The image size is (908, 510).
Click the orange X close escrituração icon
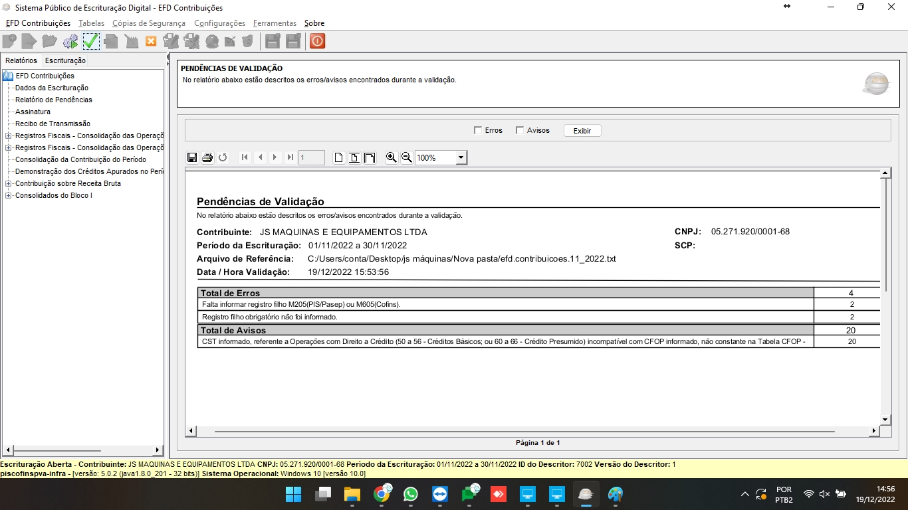pos(151,41)
